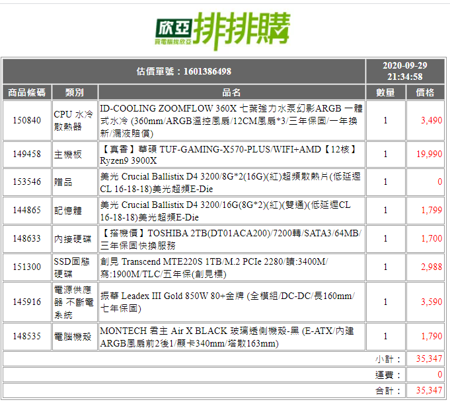Click the price 3,590
Image resolution: width=450 pixels, height=402 pixels.
[431, 302]
